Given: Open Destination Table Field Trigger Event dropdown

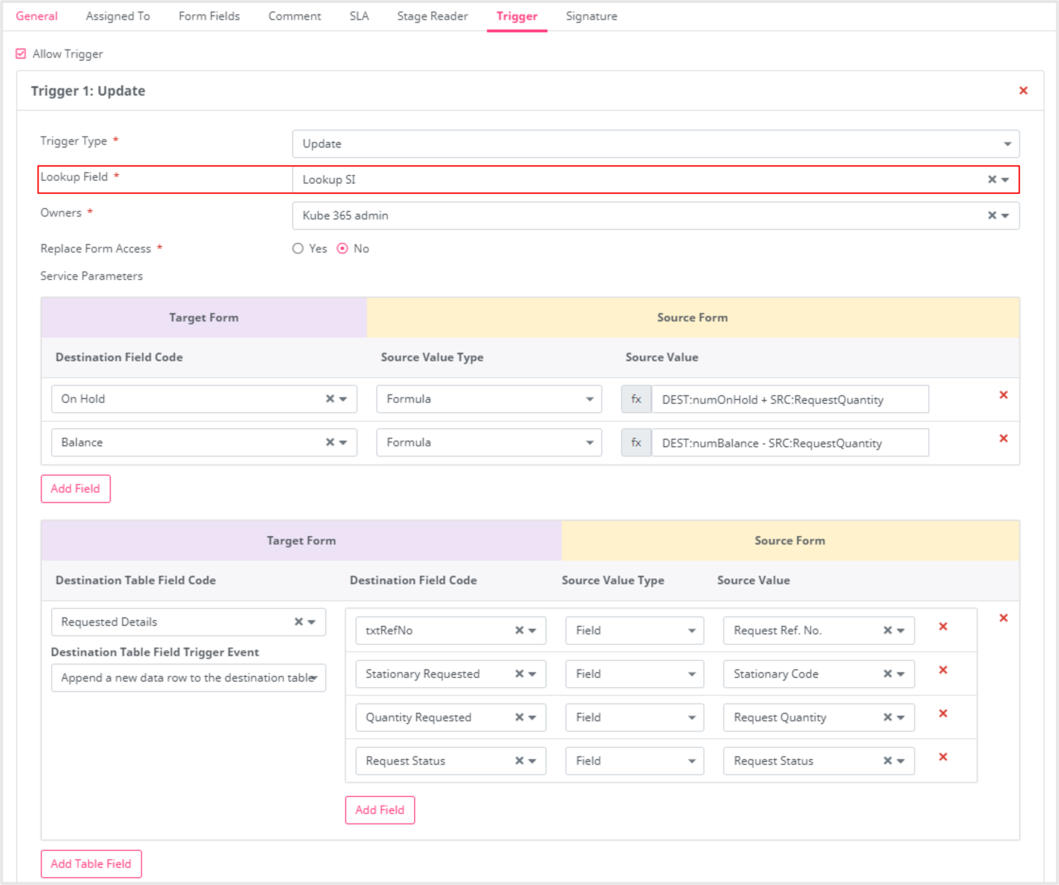Looking at the screenshot, I should click(188, 677).
